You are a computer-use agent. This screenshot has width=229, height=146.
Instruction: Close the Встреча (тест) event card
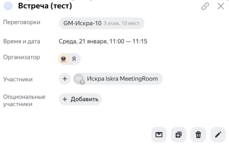click(x=221, y=6)
